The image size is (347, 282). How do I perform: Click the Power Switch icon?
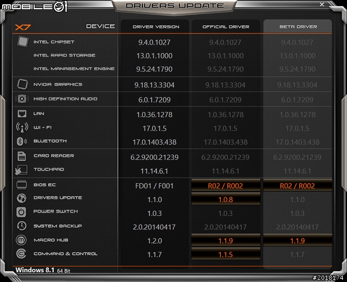(21, 212)
